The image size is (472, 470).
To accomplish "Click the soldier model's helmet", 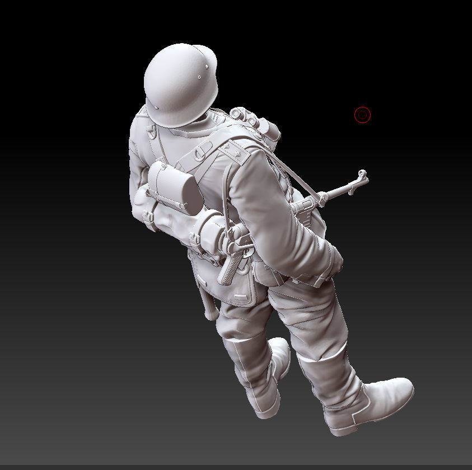I will [x=181, y=85].
